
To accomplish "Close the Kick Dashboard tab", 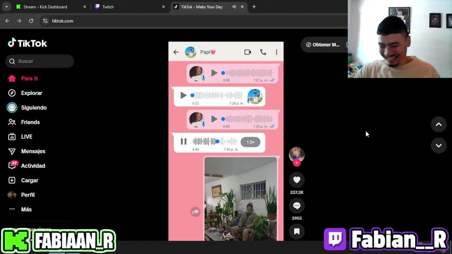I will point(84,7).
